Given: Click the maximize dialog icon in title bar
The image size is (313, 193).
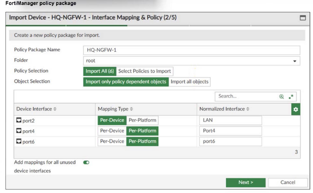Looking at the screenshot, I should point(303,18).
